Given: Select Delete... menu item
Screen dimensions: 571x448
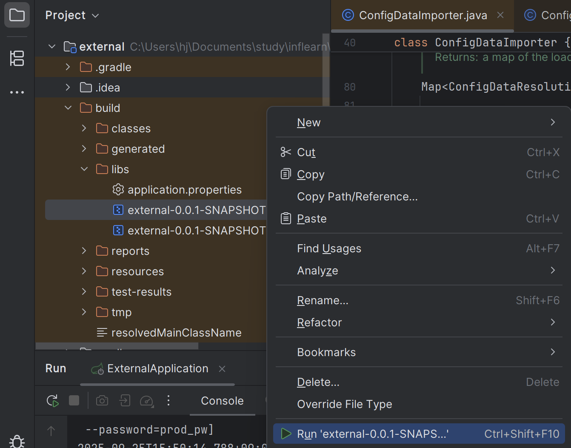Looking at the screenshot, I should point(419,382).
